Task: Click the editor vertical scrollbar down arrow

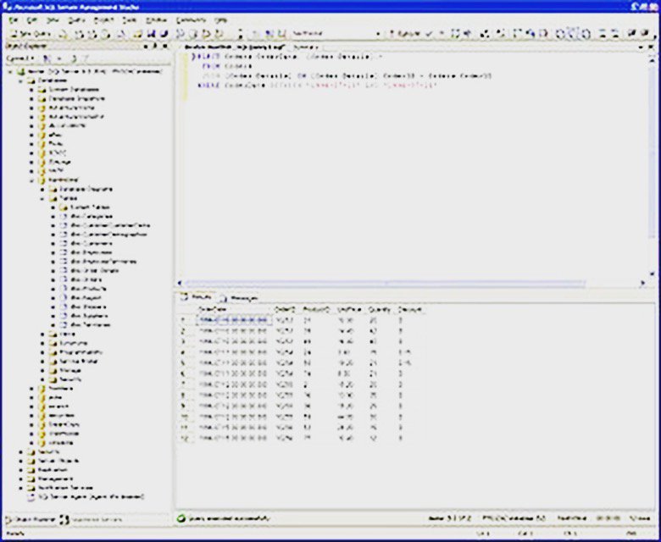Action: (653, 274)
